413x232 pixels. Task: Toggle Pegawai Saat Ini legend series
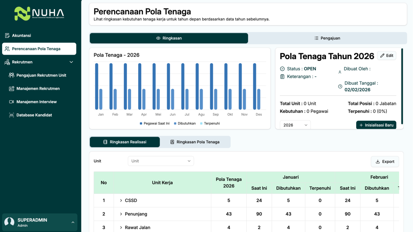tap(155, 123)
